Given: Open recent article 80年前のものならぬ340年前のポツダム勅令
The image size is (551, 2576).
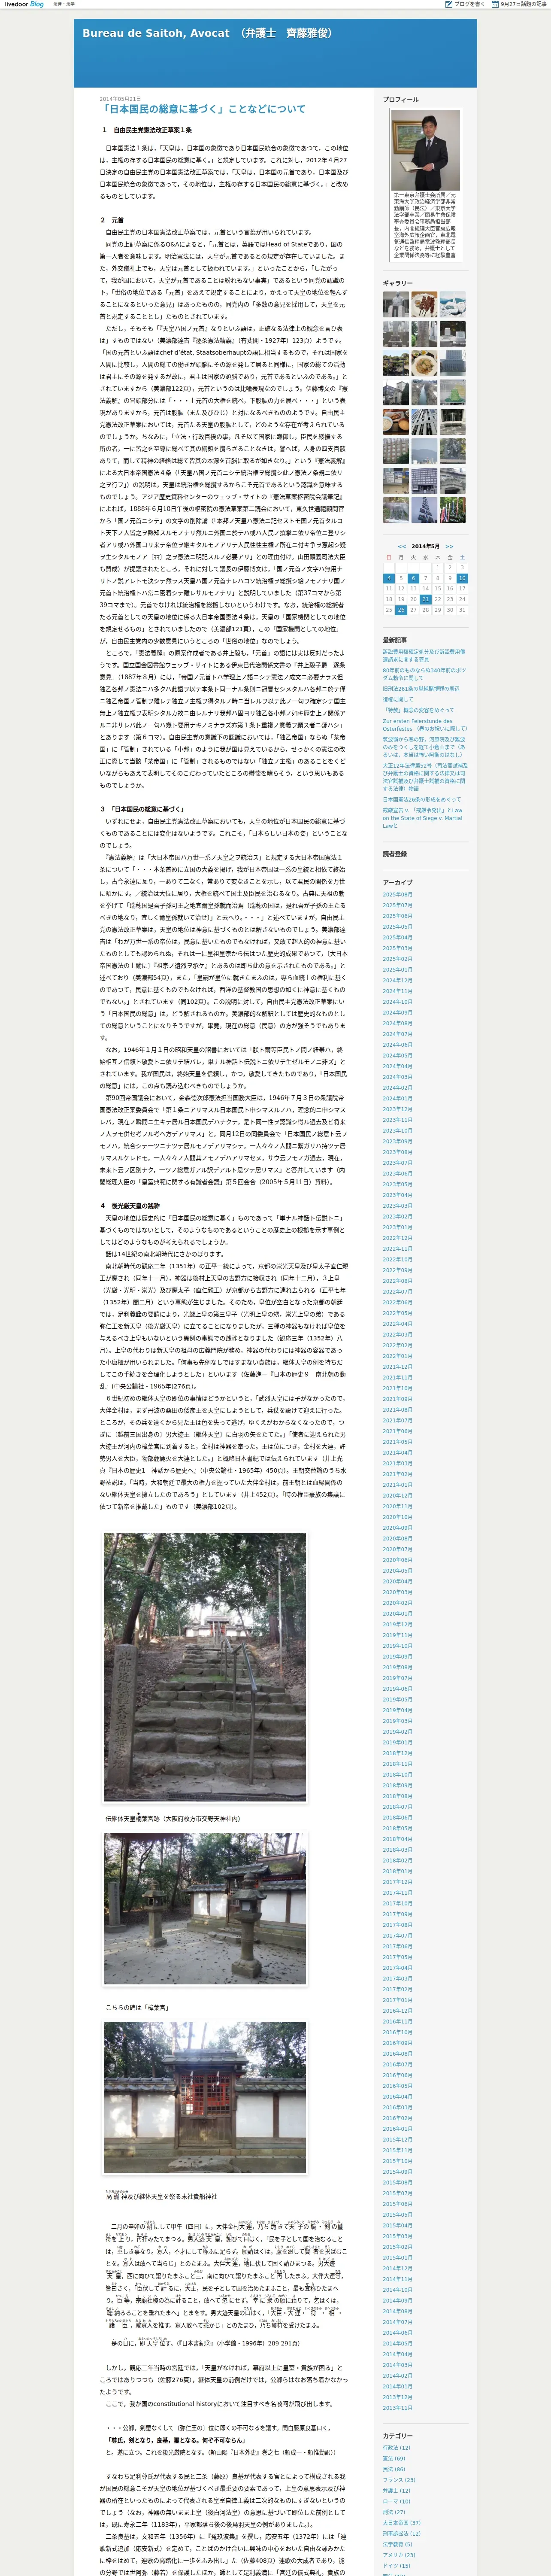Looking at the screenshot, I should coord(424,674).
